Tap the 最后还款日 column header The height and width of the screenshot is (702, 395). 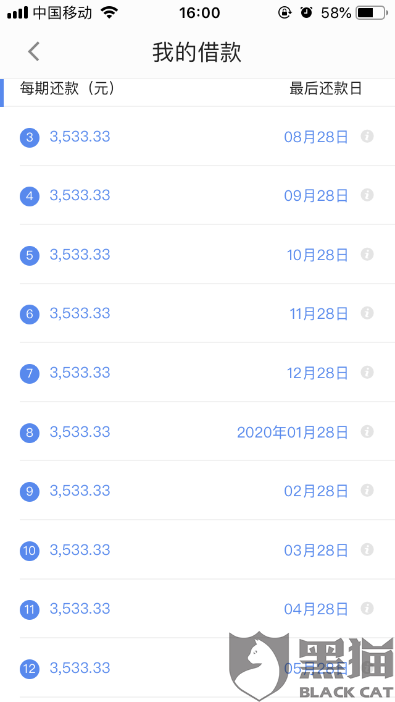325,88
